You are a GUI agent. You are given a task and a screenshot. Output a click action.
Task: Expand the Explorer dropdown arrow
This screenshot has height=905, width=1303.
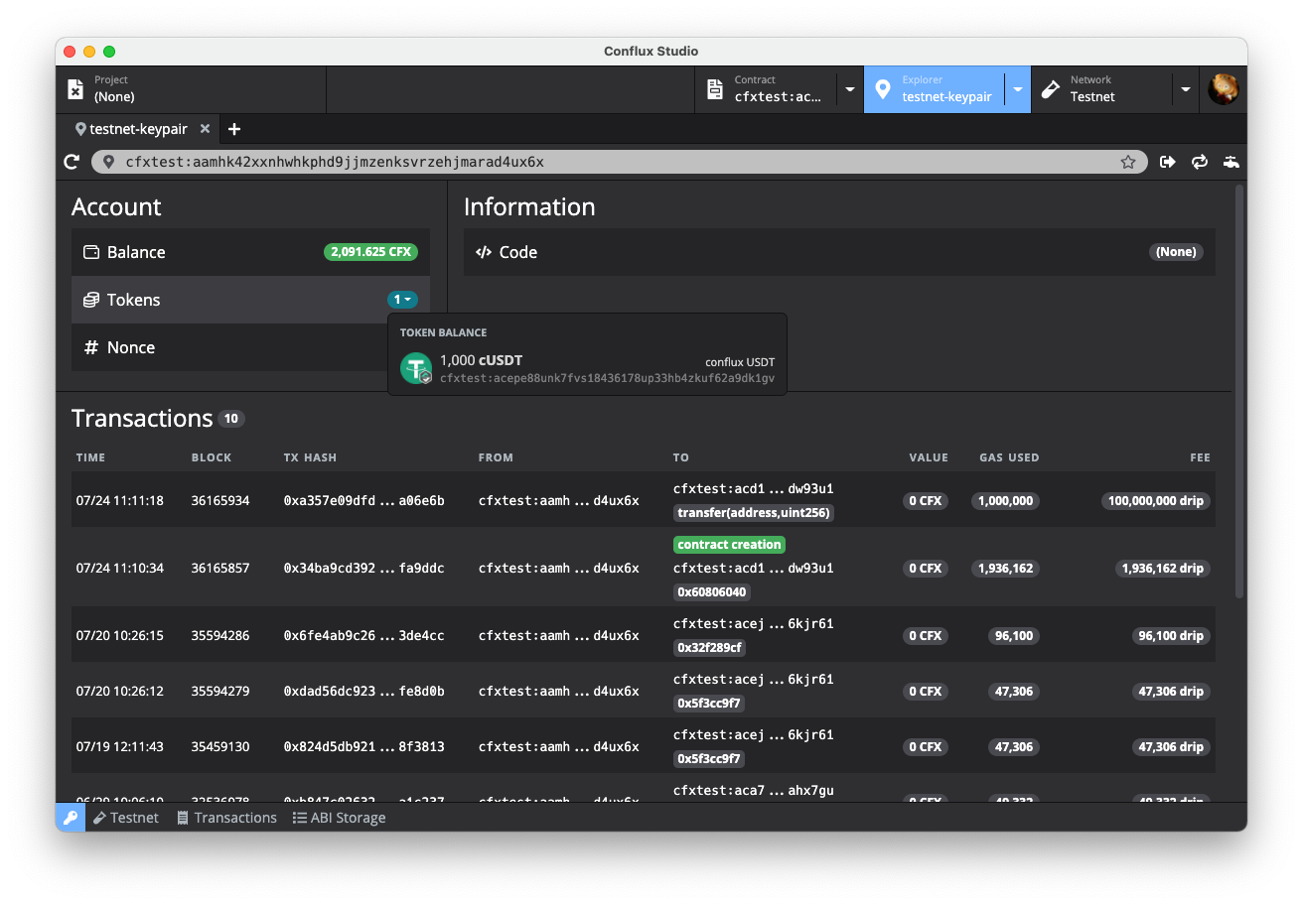click(x=1018, y=89)
